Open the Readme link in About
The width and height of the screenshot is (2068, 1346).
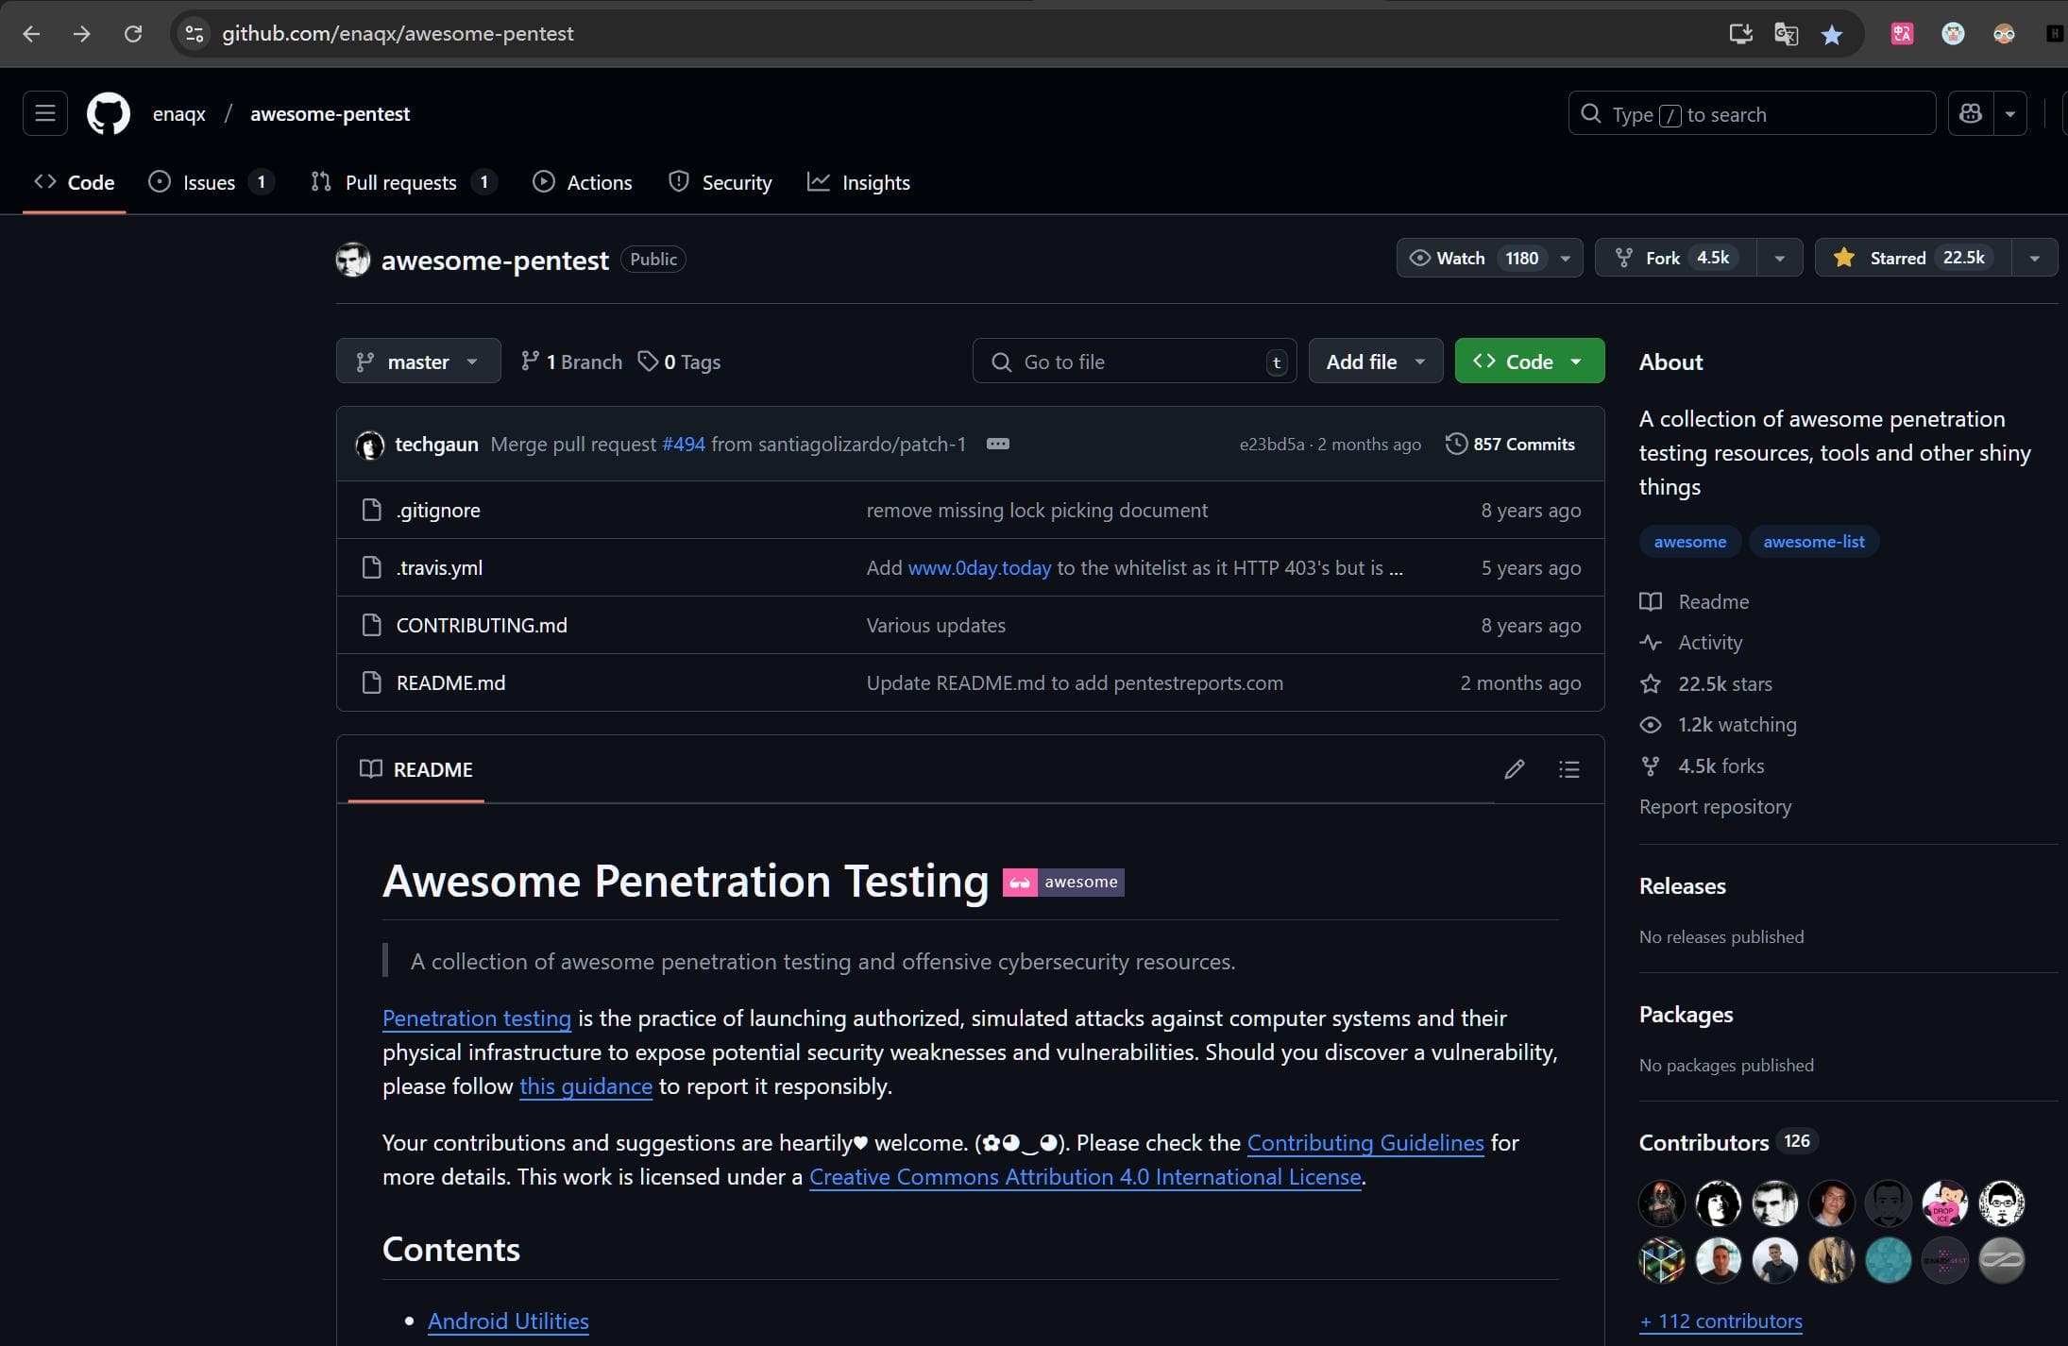1694,602
